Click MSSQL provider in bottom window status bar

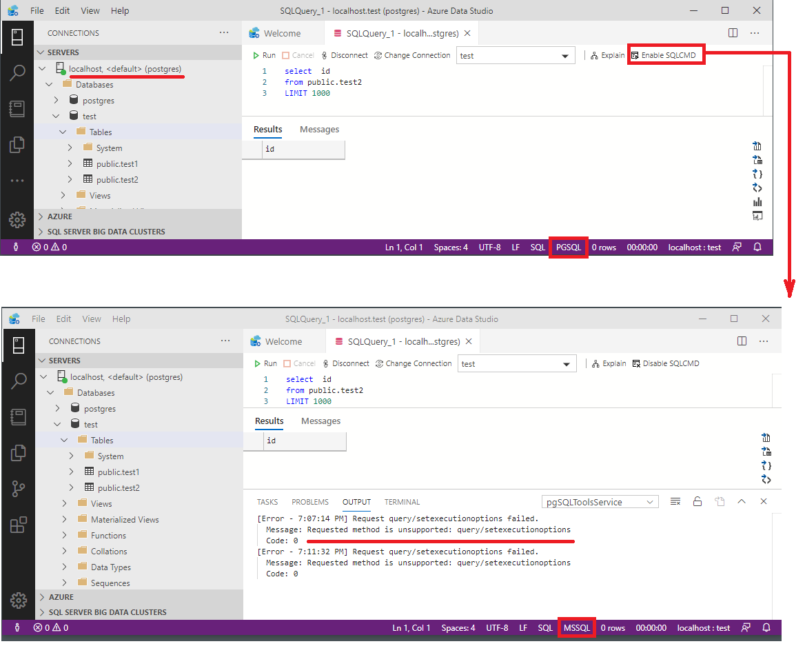pyautogui.click(x=577, y=627)
